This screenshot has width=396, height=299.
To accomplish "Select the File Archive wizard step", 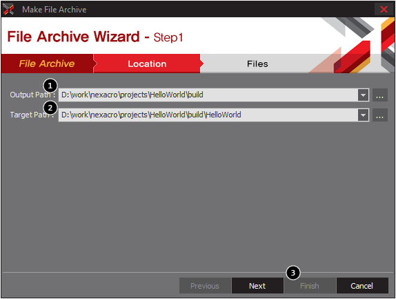I will tap(47, 64).
